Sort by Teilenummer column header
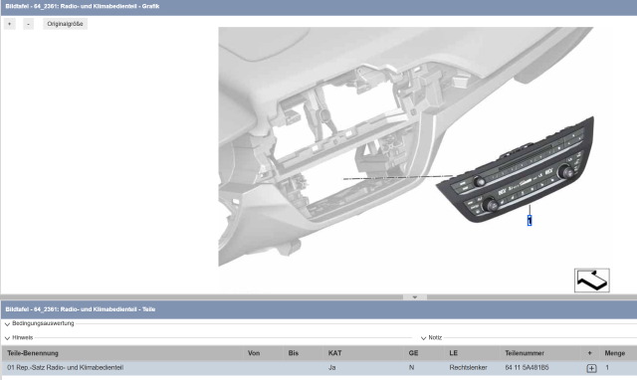Image resolution: width=637 pixels, height=380 pixels. [x=525, y=353]
